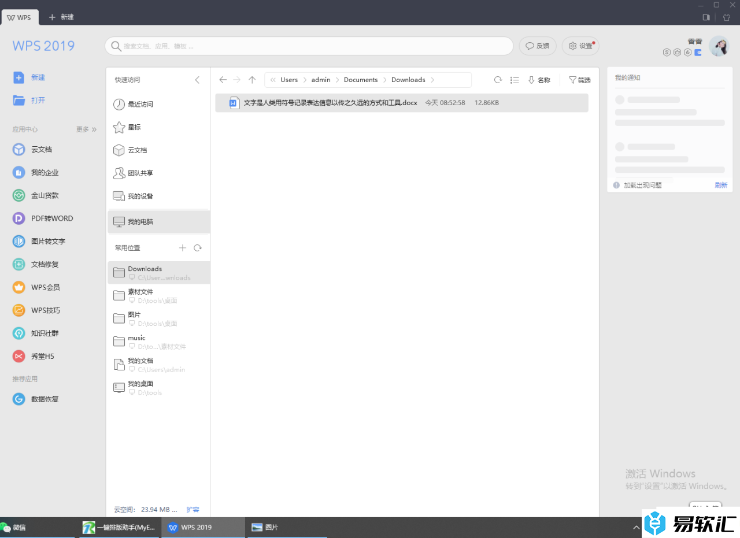The width and height of the screenshot is (740, 538).
Task: Open 云文档 in the application center
Action: click(x=33, y=149)
